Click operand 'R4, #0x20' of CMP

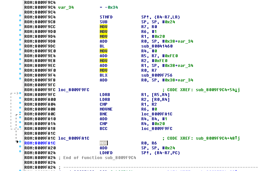point(153,124)
